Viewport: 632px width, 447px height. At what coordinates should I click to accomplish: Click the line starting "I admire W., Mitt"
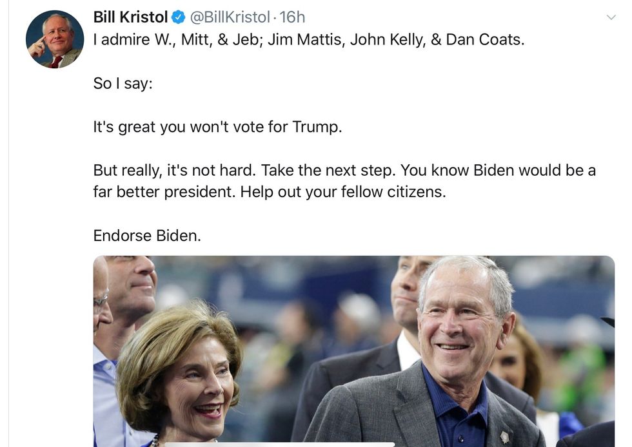[x=308, y=39]
